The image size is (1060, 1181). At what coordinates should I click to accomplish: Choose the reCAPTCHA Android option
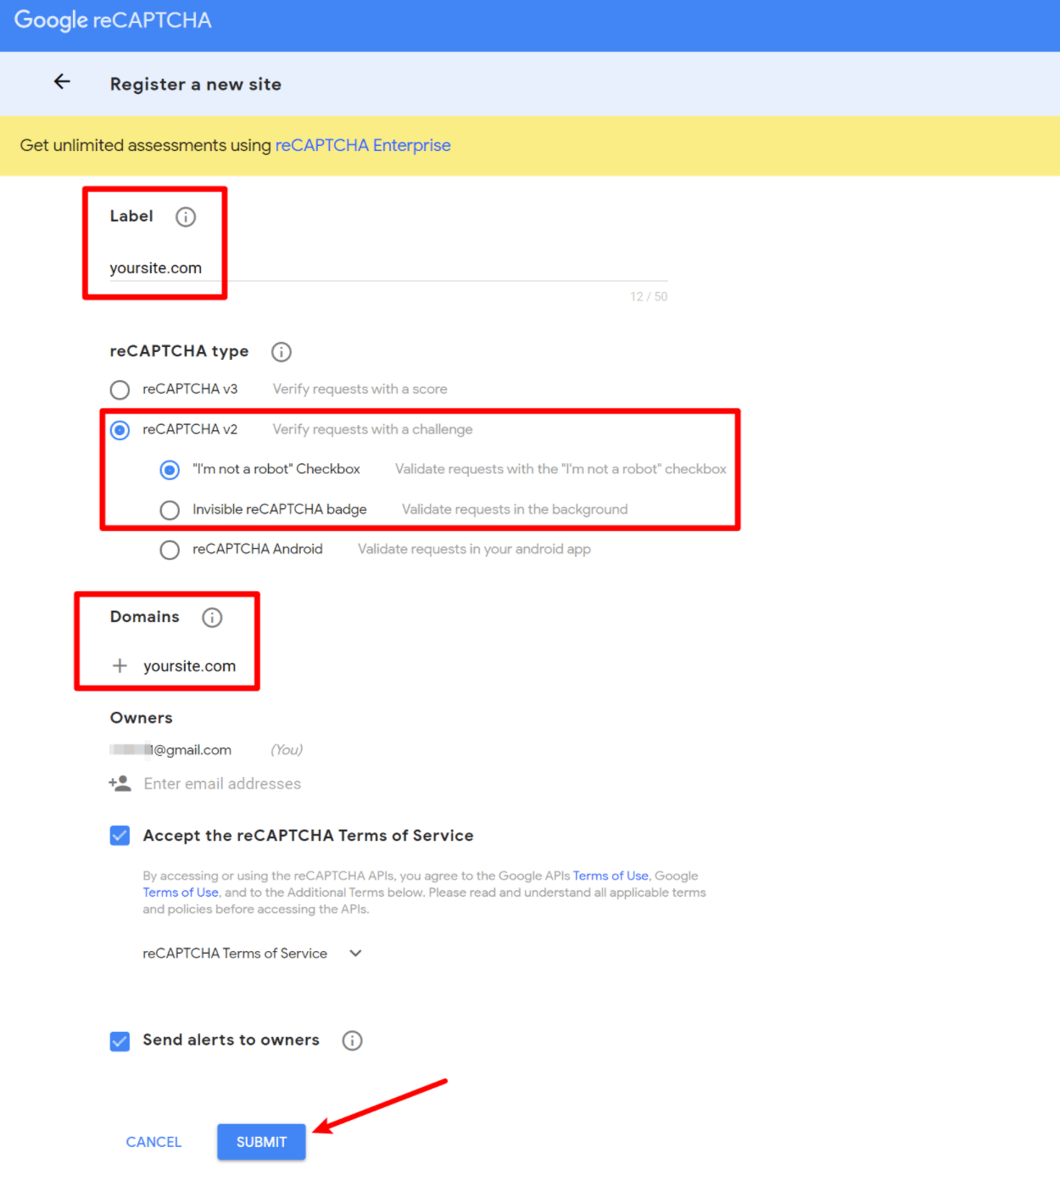click(x=170, y=550)
